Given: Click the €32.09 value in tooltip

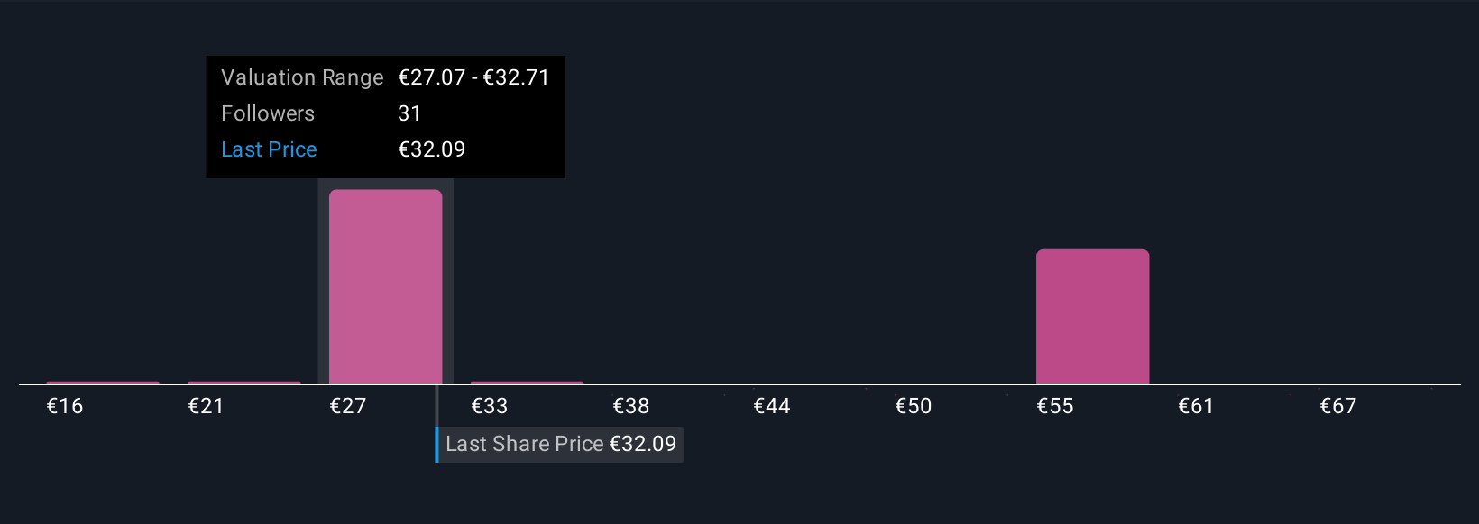Looking at the screenshot, I should click(432, 149).
